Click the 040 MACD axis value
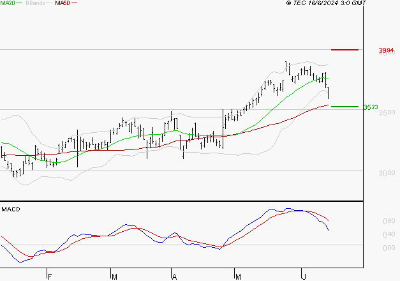400x281 pixels. click(389, 234)
